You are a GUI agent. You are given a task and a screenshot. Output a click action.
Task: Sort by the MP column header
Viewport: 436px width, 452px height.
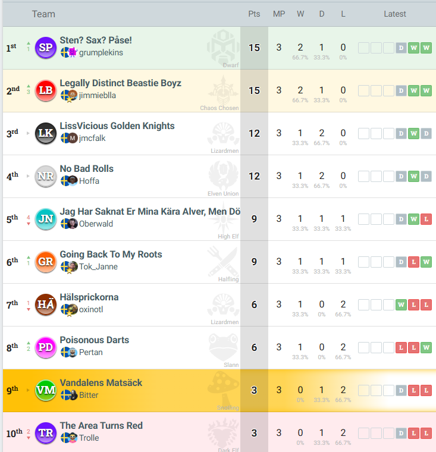(278, 14)
